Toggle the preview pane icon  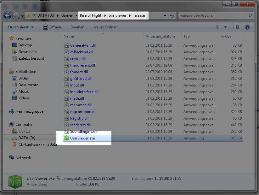(x=236, y=27)
